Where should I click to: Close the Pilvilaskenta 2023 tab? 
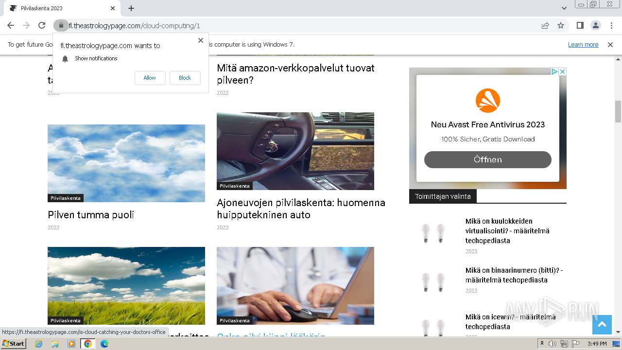click(113, 8)
